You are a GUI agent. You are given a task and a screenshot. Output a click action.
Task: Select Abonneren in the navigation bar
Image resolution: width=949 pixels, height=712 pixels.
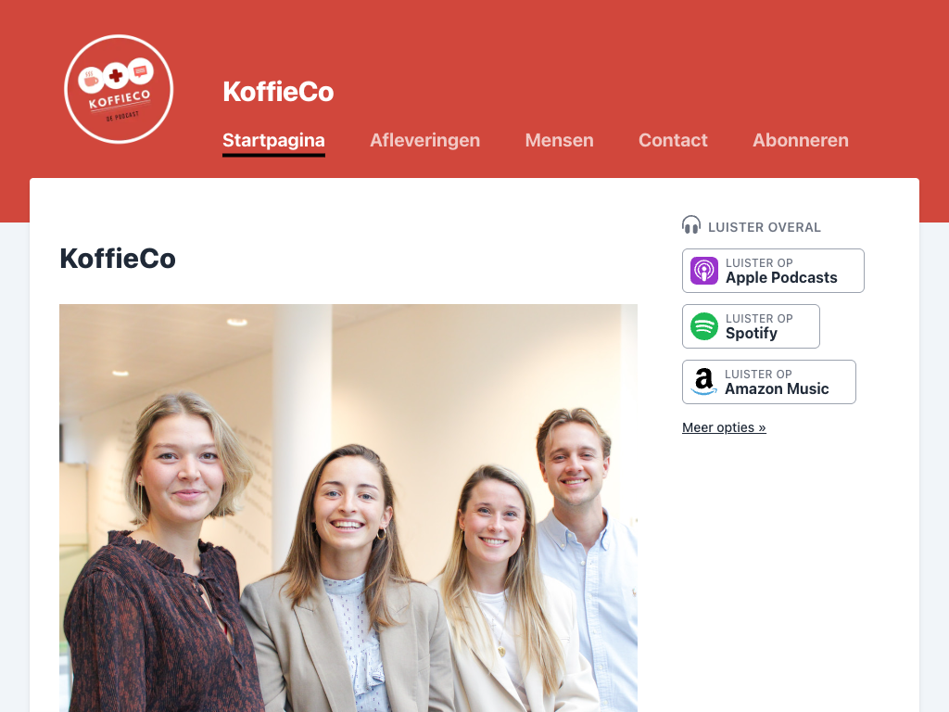(x=800, y=141)
